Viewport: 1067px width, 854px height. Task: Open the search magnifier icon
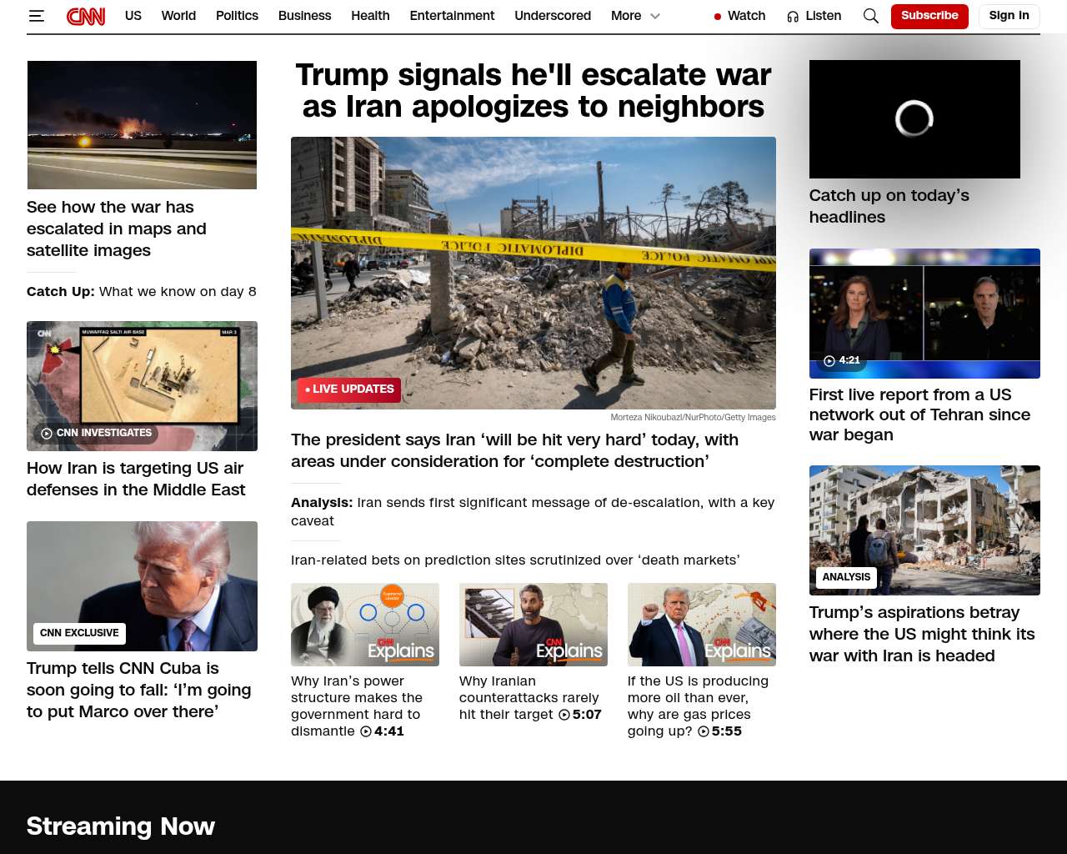click(x=871, y=16)
